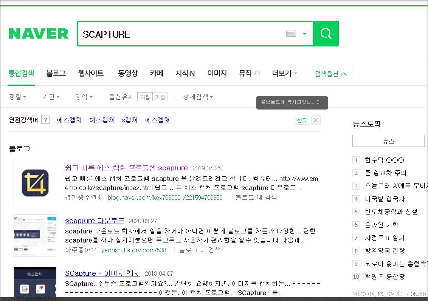
Task: Click the 신고 report button
Action: (302, 120)
